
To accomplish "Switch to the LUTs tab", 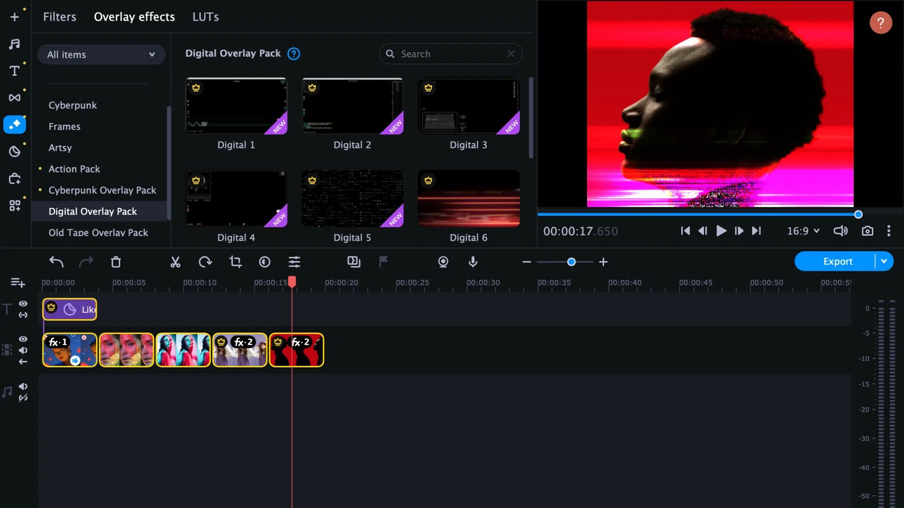I will (x=205, y=16).
